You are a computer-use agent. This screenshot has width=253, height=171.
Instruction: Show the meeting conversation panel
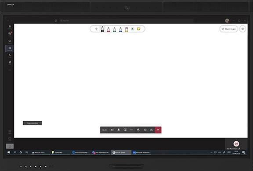145,130
